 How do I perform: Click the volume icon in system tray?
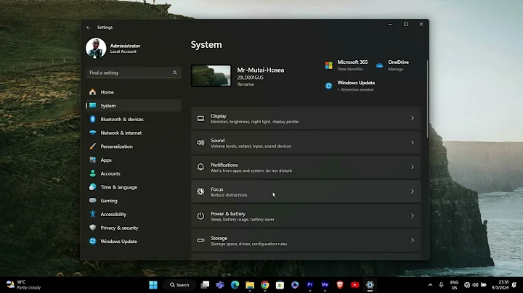[475, 285]
